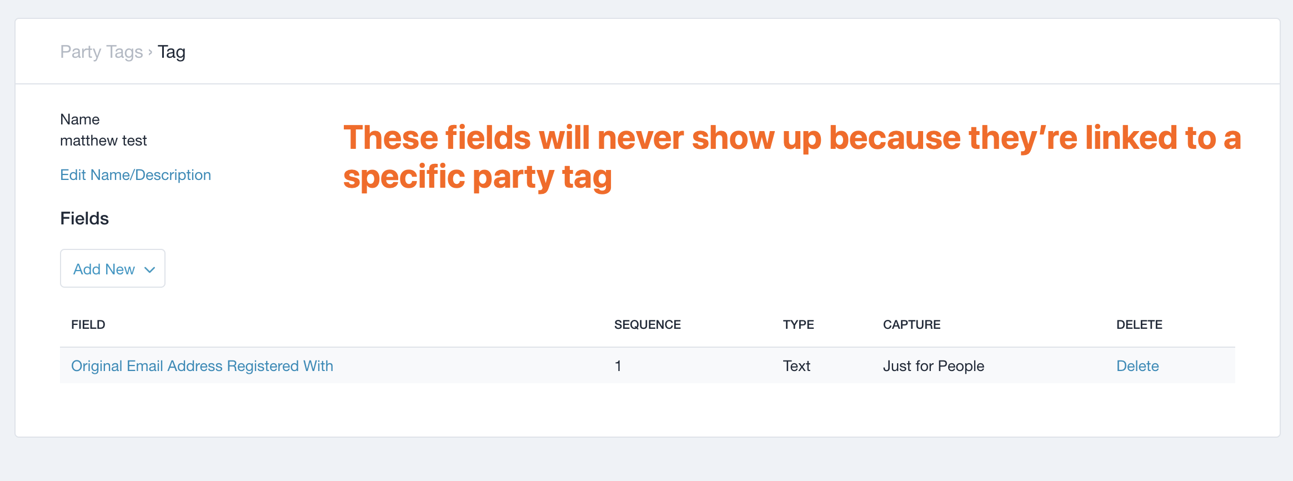Image resolution: width=1293 pixels, height=481 pixels.
Task: Open the Party Tags breadcrumb link
Action: pyautogui.click(x=101, y=52)
